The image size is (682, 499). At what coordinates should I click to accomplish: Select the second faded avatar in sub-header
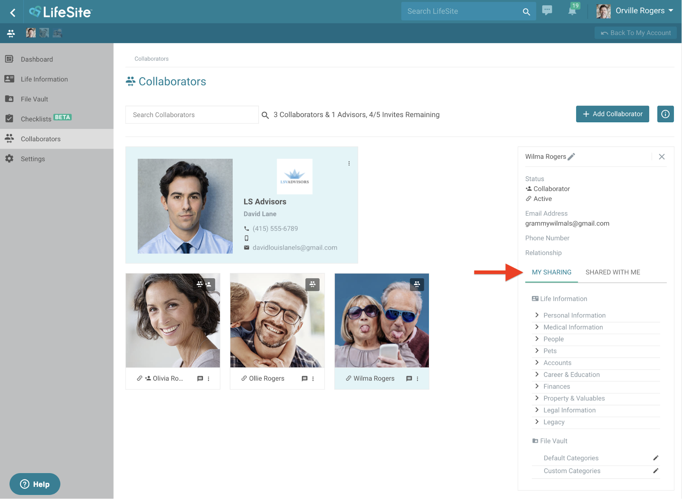[x=44, y=33]
